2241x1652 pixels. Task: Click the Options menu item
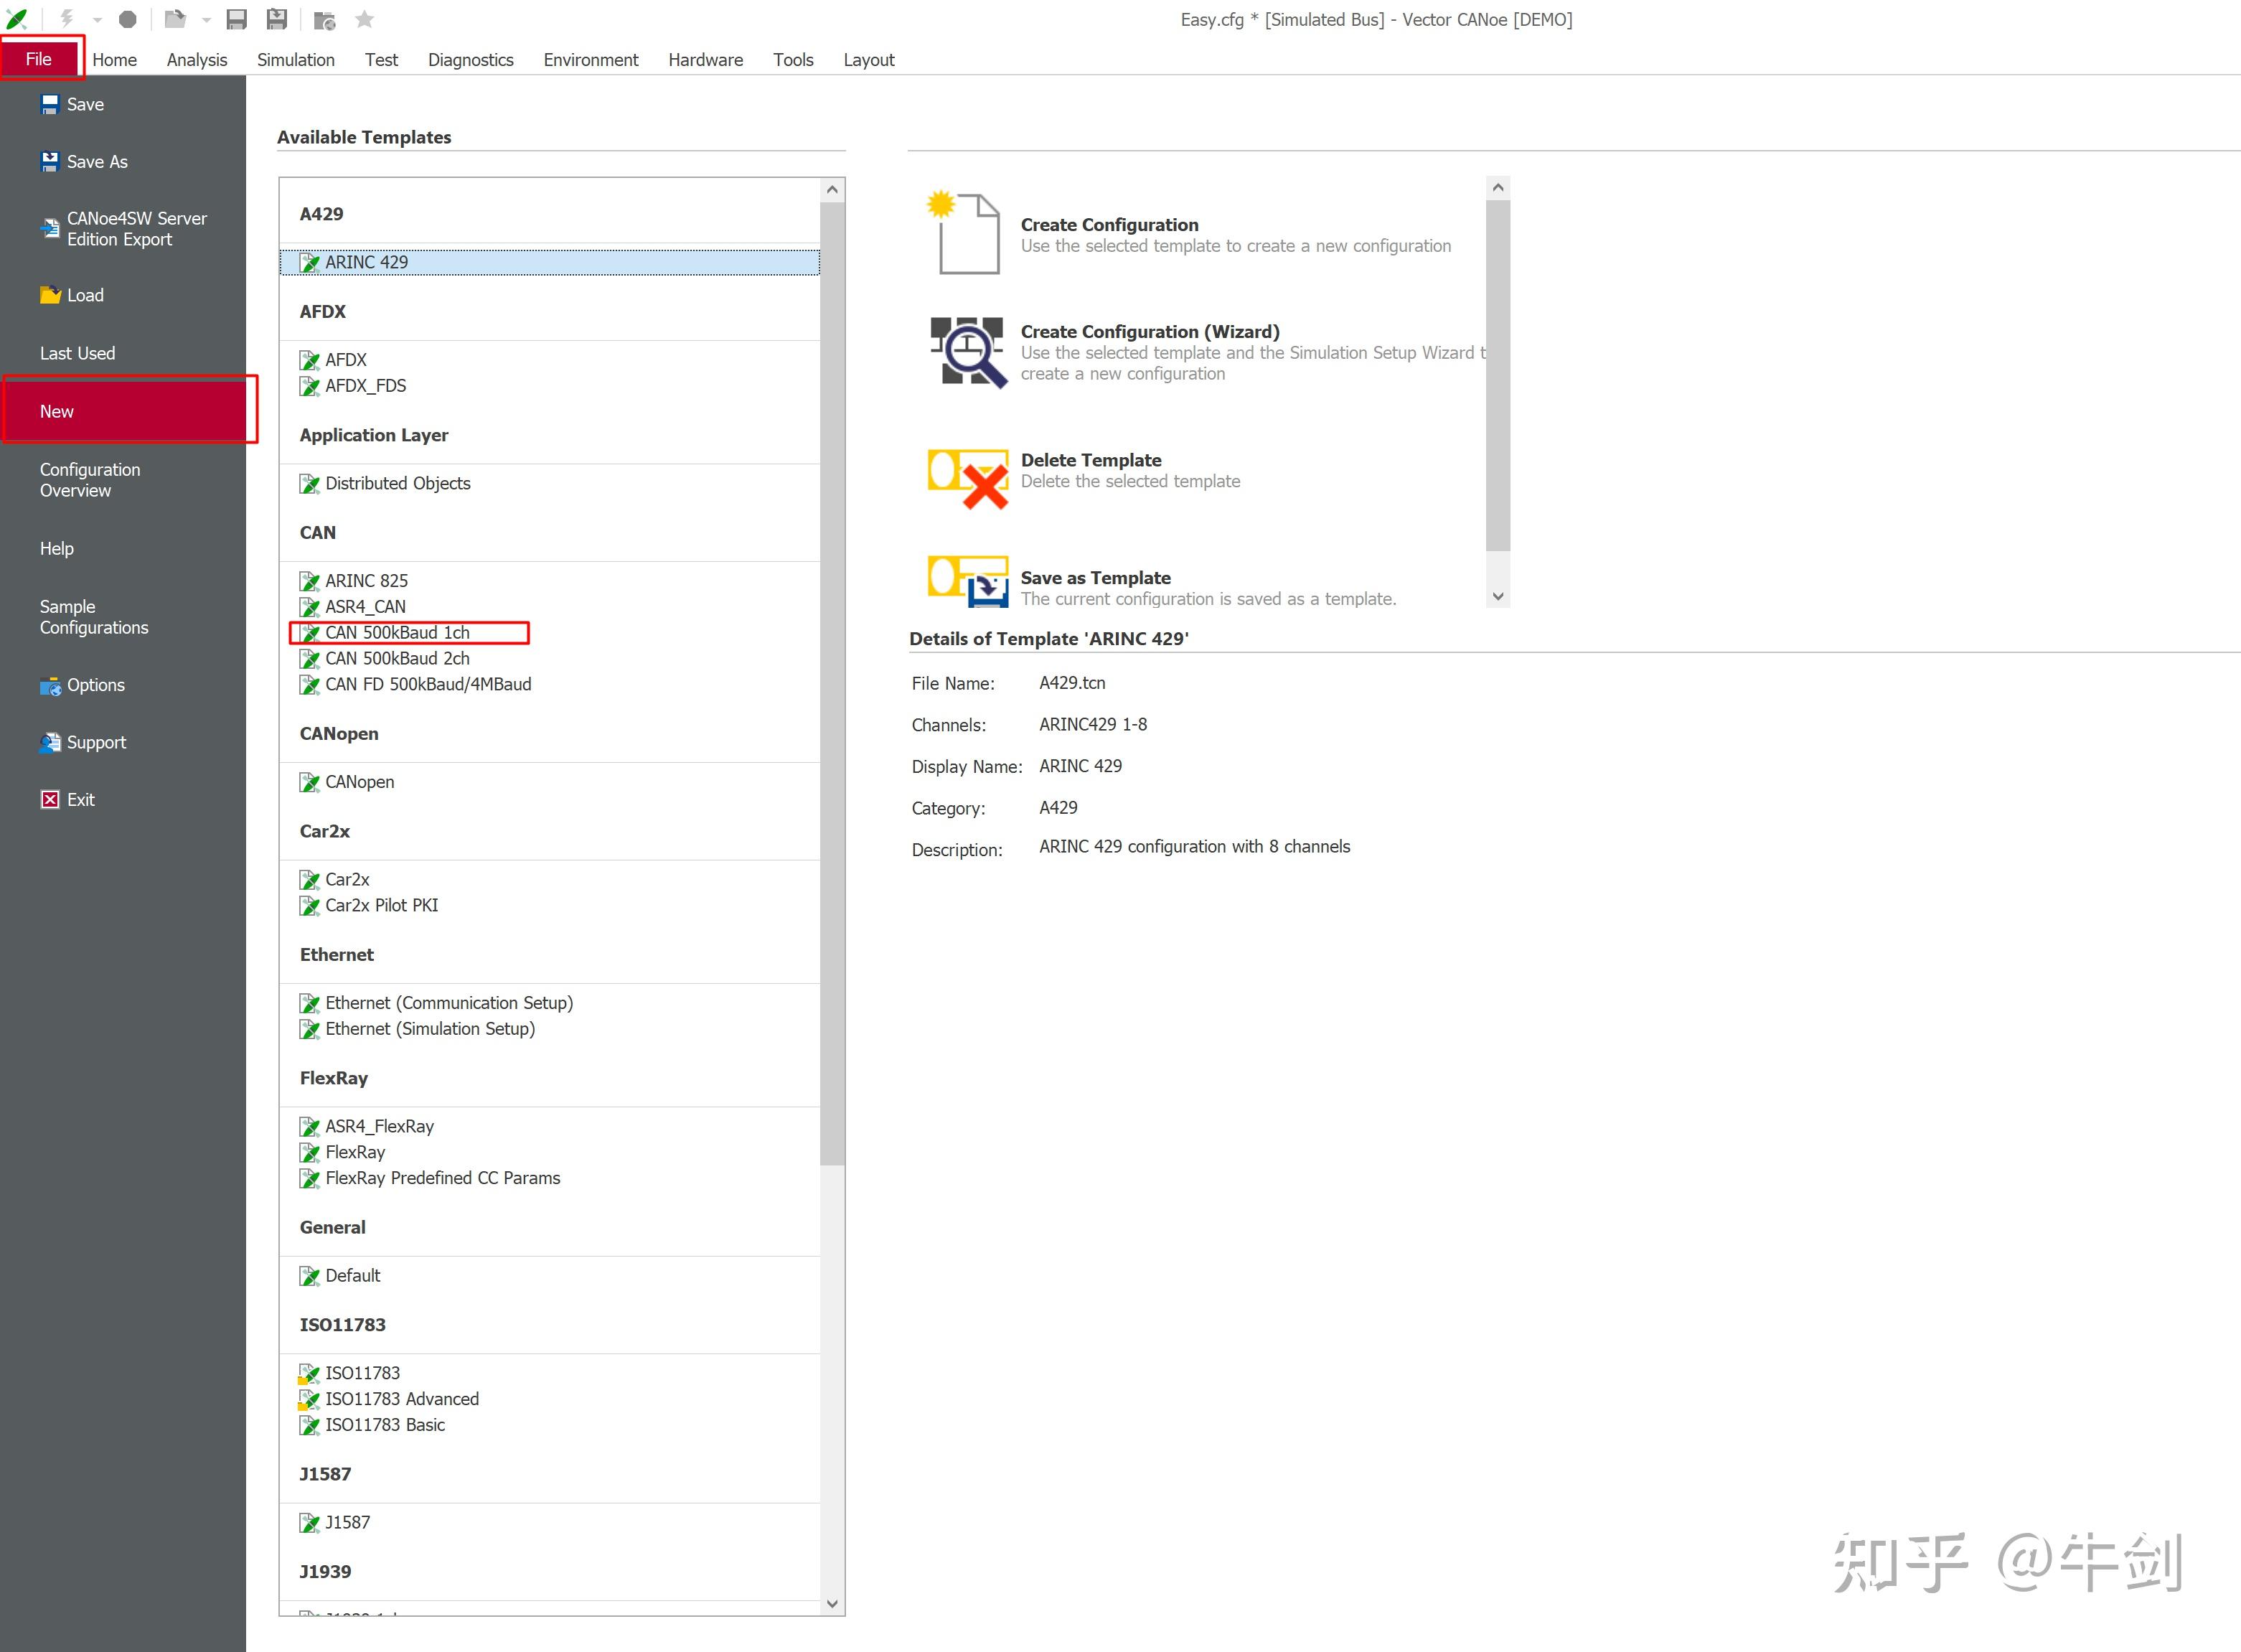(x=95, y=684)
